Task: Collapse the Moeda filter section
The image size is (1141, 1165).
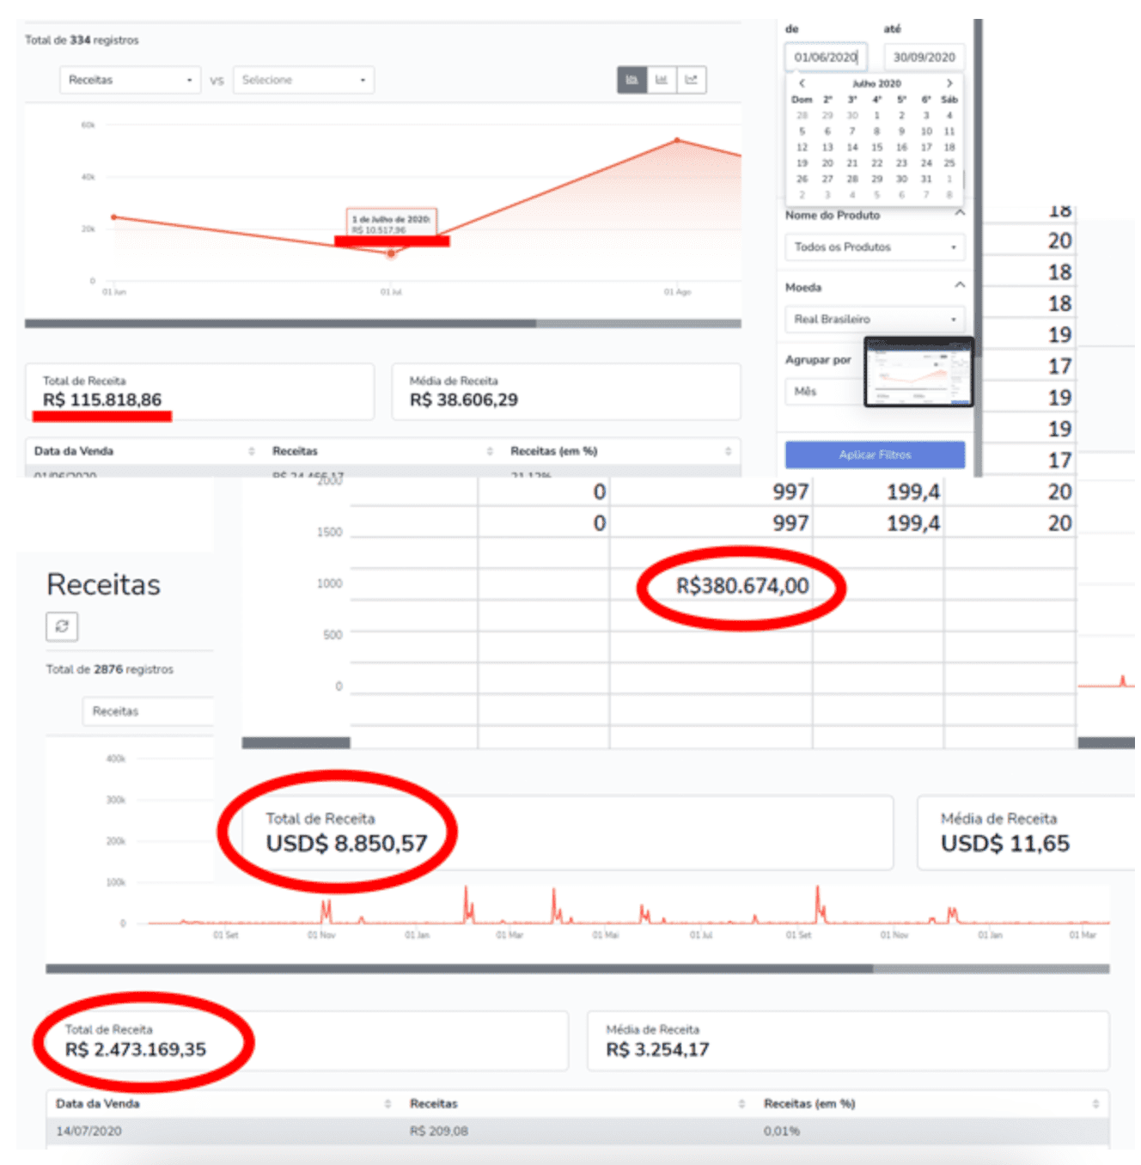Action: tap(960, 285)
